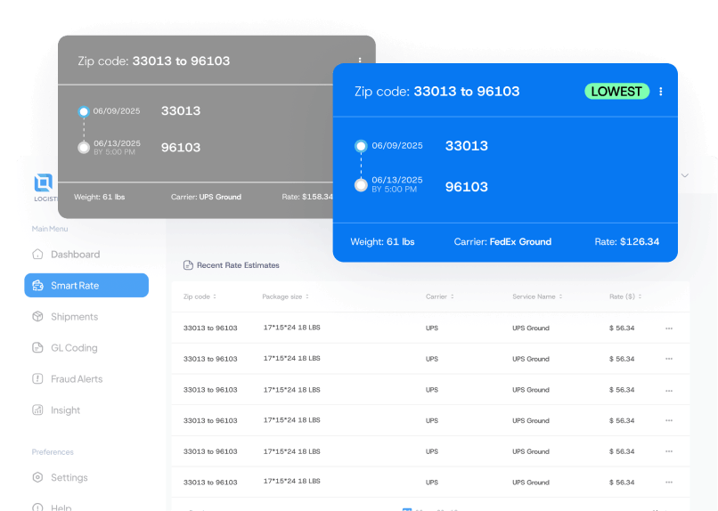This screenshot has width=718, height=511.
Task: Click zip code cell in sixth row
Action: pos(210,483)
